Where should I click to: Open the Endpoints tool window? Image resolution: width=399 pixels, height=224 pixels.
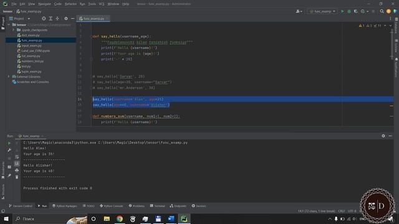tap(178, 206)
